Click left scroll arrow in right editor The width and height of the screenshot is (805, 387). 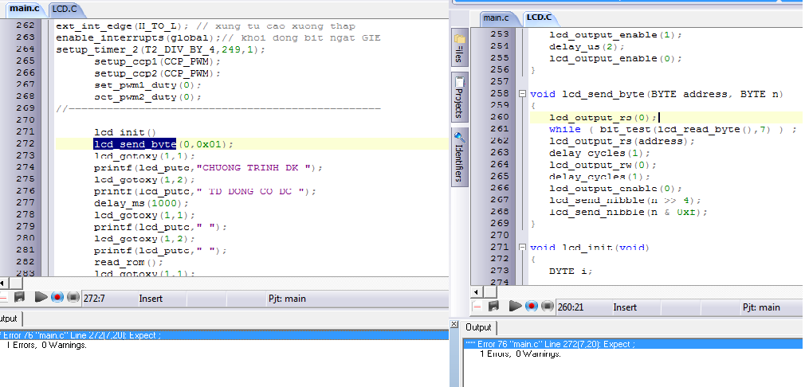coord(476,292)
